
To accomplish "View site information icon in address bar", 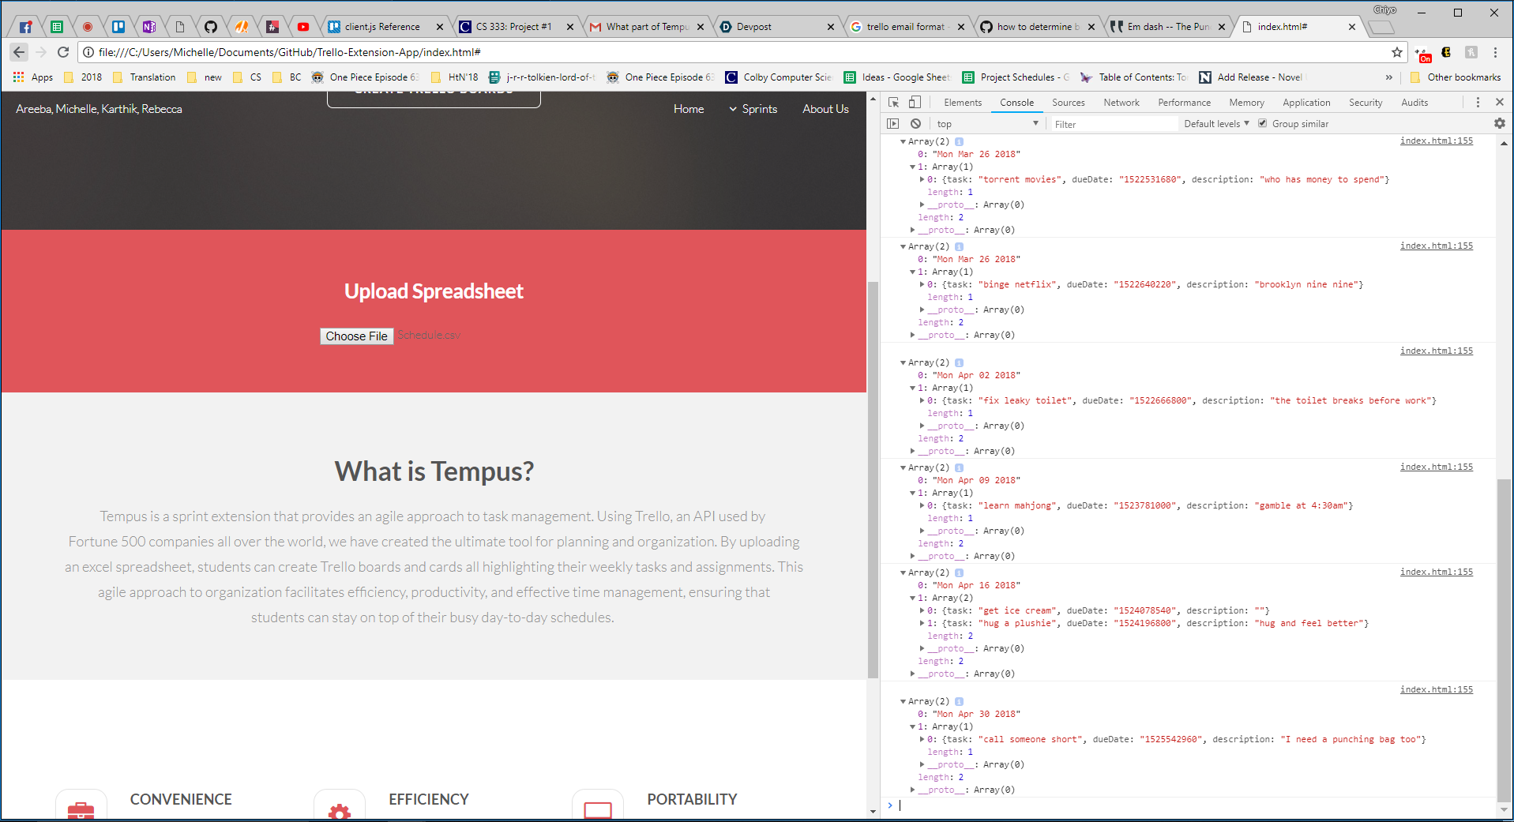I will pyautogui.click(x=88, y=52).
